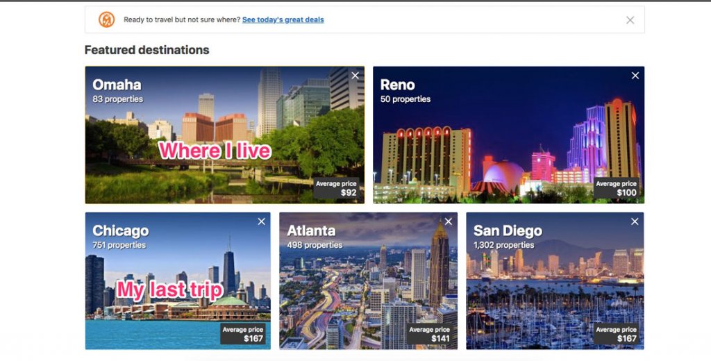Click the "751 properties" text

tap(119, 245)
